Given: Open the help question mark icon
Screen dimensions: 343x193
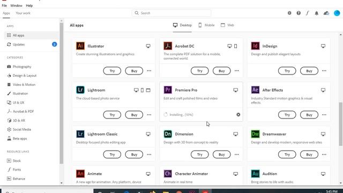Looking at the screenshot, I should pos(299,13).
